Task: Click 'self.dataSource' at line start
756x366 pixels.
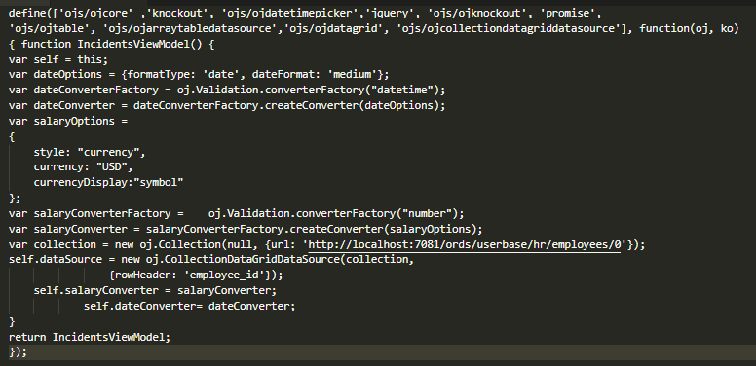Action: 56,260
